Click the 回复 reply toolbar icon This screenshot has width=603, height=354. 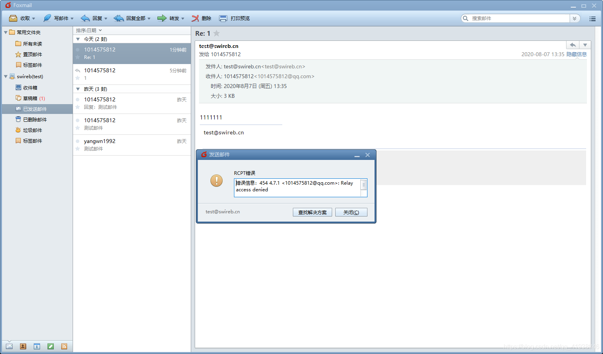pos(85,18)
